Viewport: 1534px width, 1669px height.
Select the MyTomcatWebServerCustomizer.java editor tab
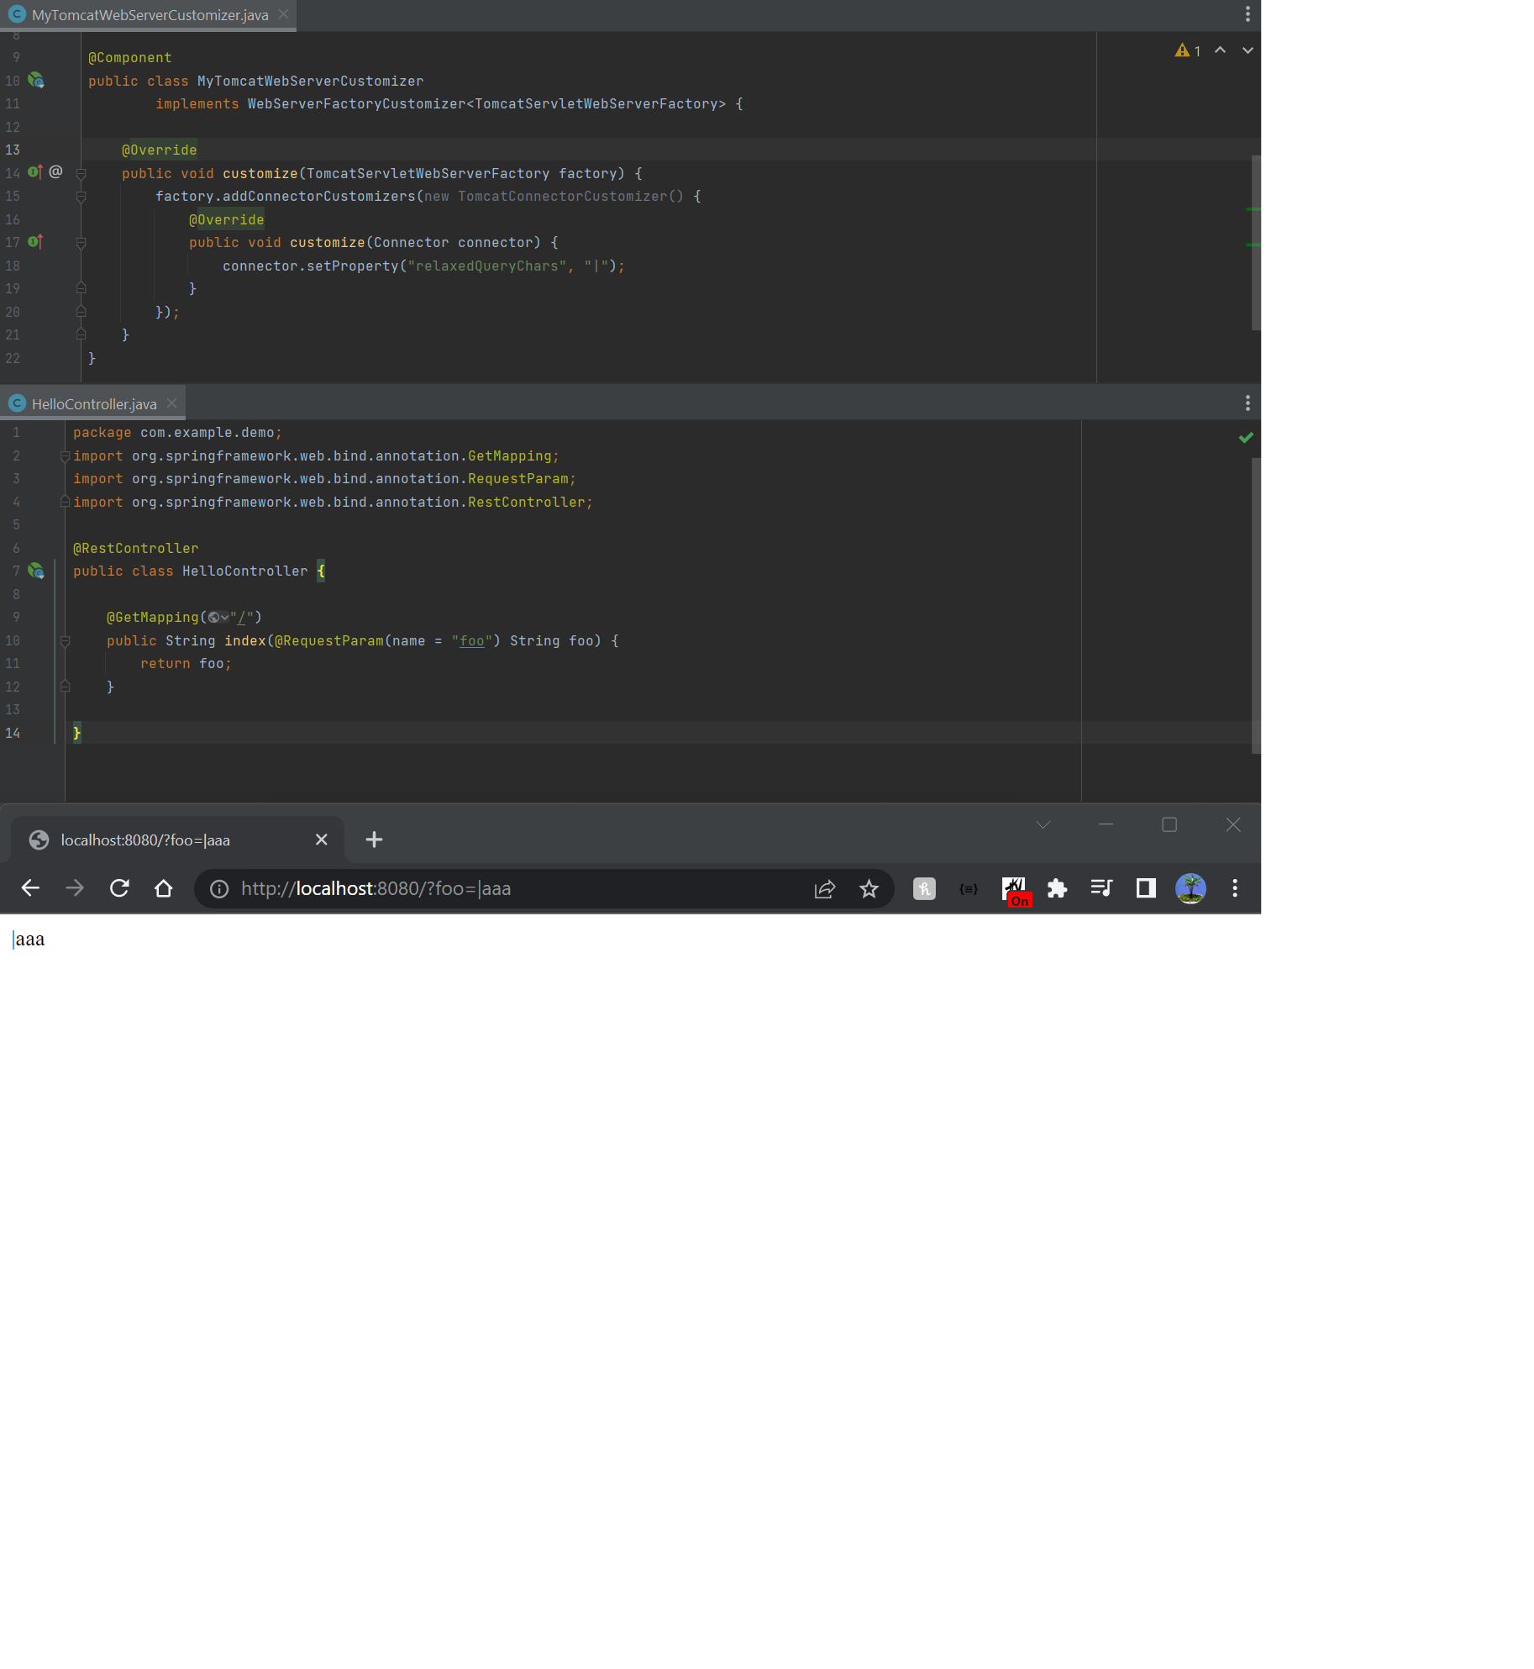(148, 14)
